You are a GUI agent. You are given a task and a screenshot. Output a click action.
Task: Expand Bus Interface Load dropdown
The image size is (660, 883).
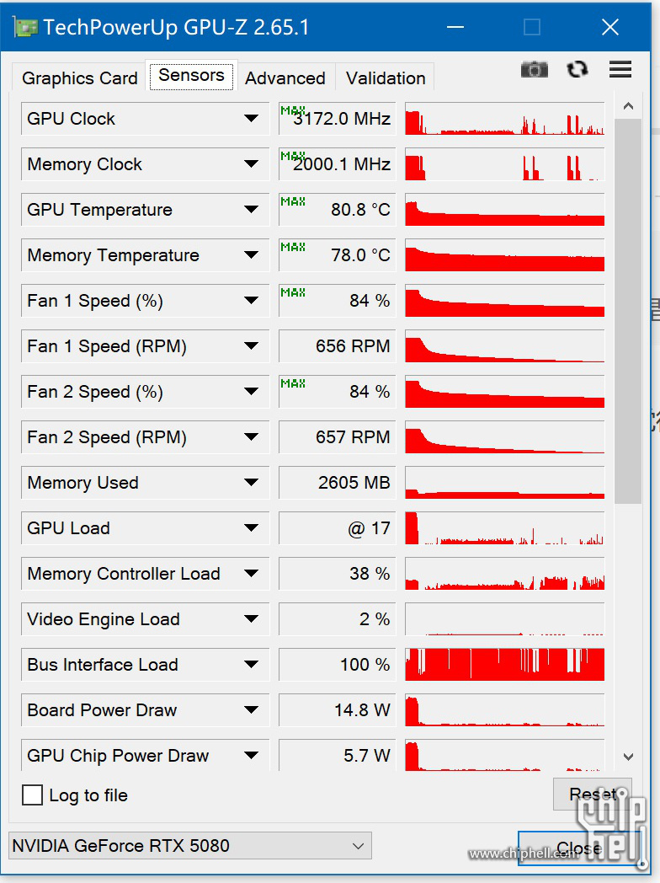tap(251, 665)
